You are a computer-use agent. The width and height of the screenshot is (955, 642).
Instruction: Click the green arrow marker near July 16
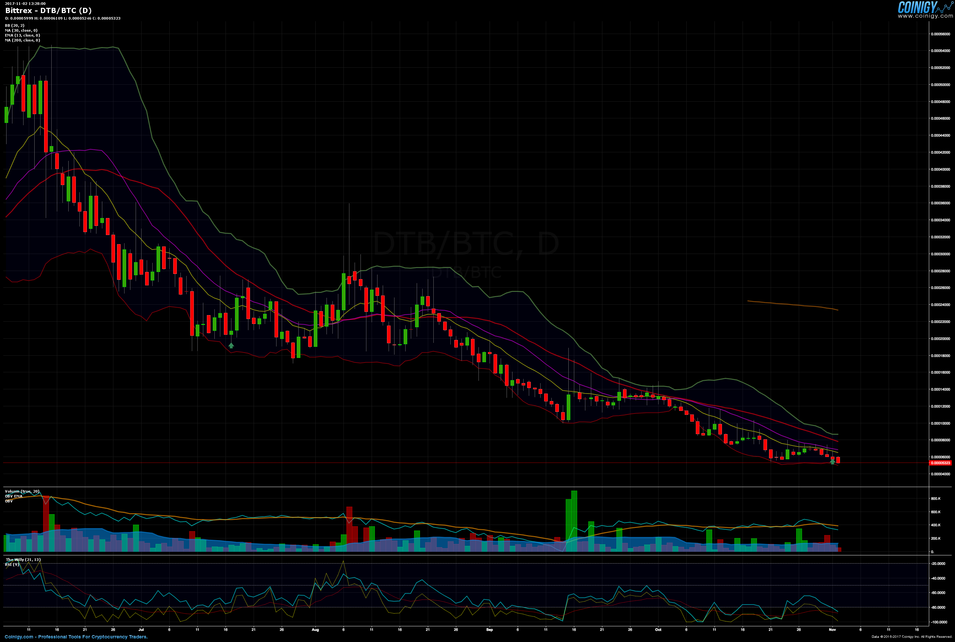click(231, 346)
